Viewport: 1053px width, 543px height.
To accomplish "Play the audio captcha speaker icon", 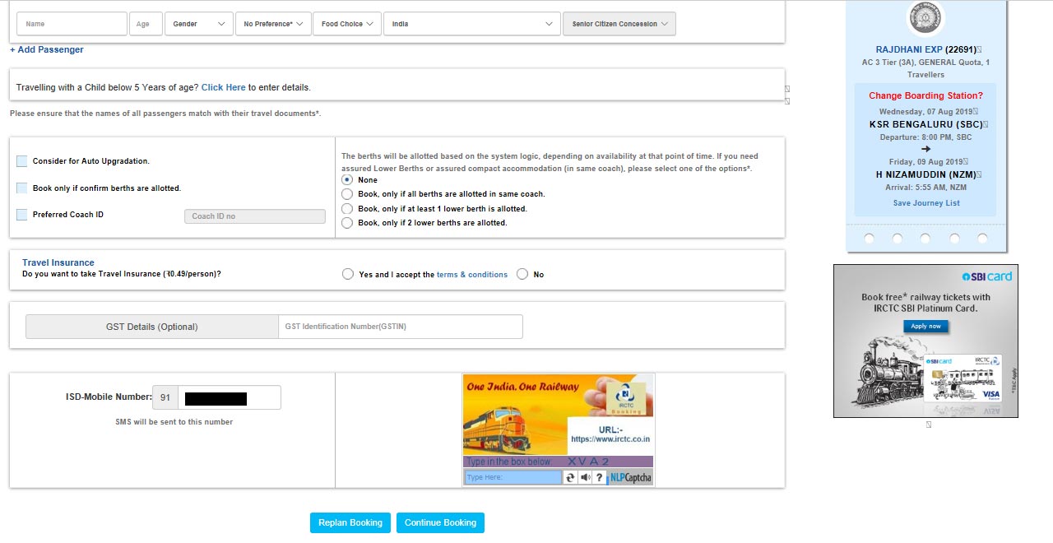I will [x=585, y=477].
